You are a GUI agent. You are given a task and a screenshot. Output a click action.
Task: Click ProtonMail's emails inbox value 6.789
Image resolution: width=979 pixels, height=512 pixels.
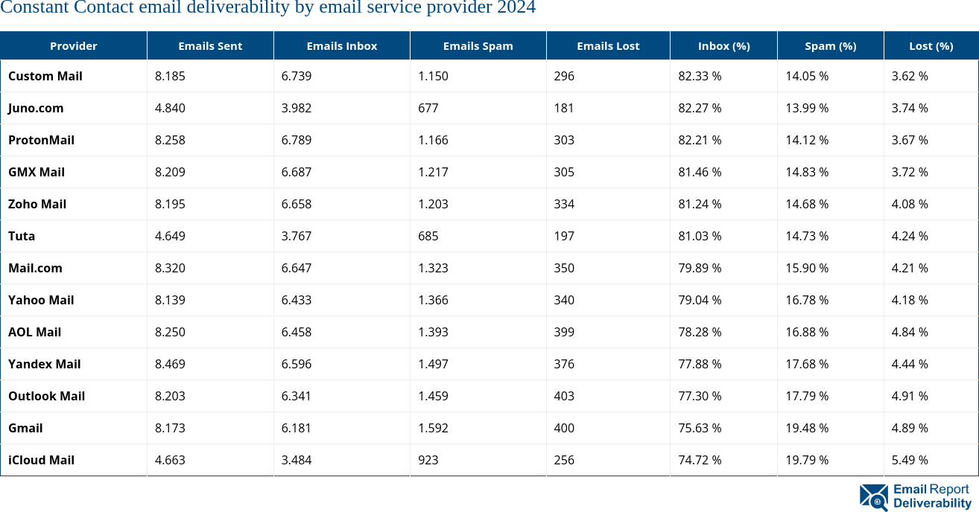coord(297,140)
